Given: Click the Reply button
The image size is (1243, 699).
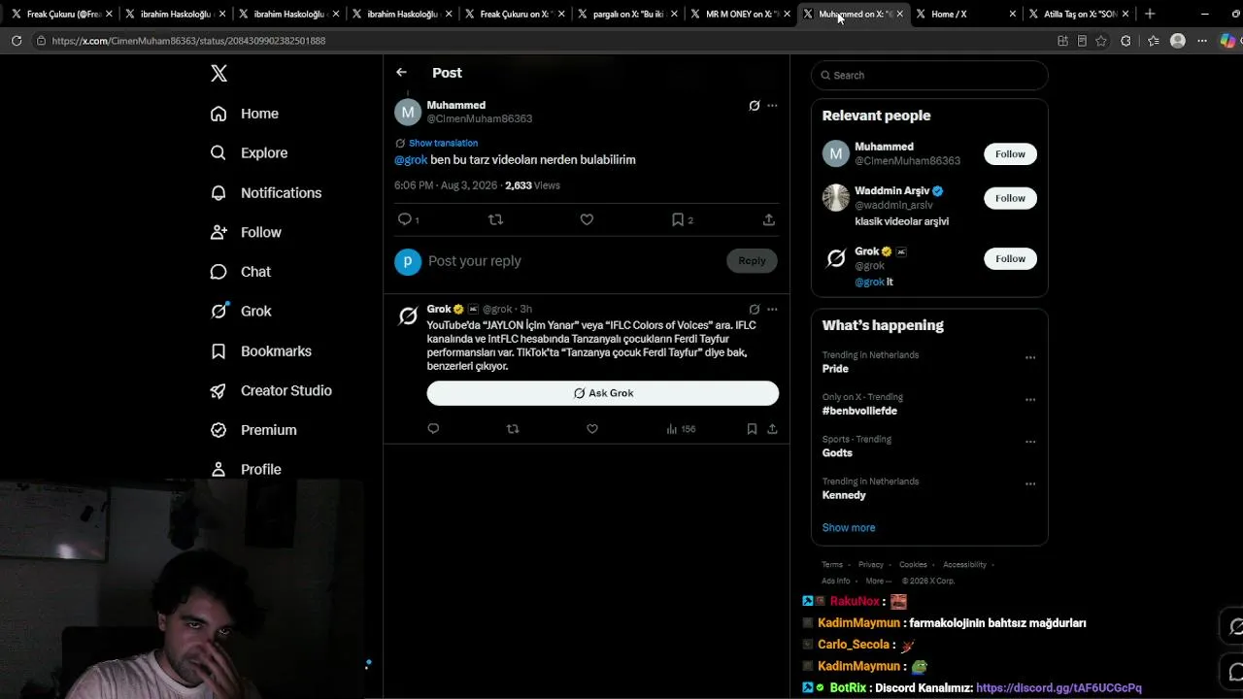Looking at the screenshot, I should coord(752,260).
